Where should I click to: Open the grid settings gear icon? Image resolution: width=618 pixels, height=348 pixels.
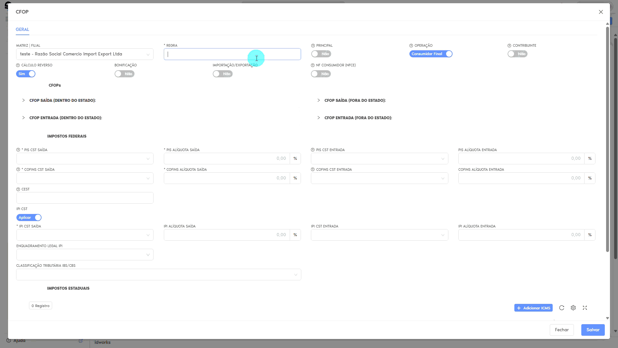coord(573,308)
